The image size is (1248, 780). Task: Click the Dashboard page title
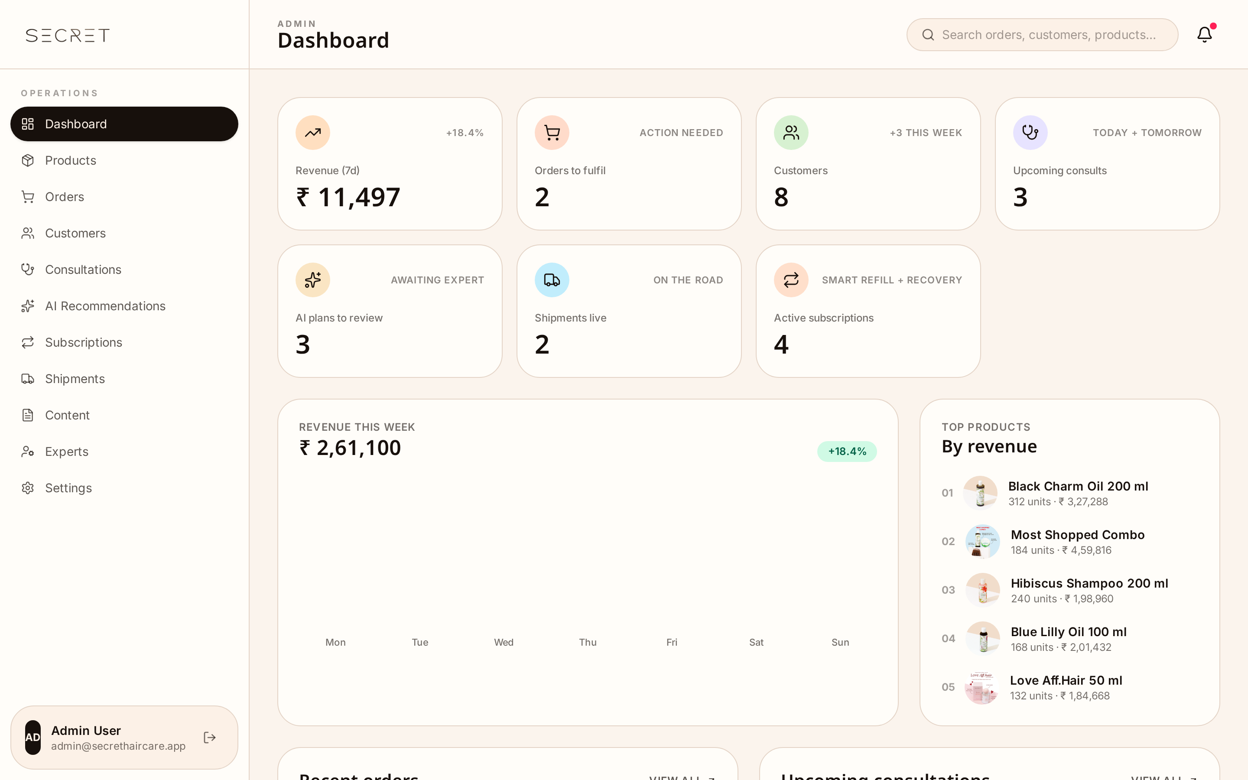[333, 40]
